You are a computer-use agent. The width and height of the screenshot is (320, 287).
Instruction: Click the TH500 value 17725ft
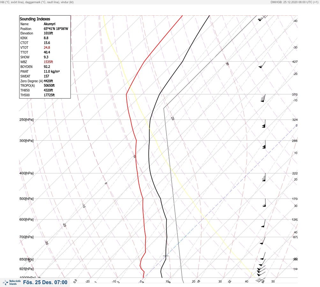(x=49, y=95)
